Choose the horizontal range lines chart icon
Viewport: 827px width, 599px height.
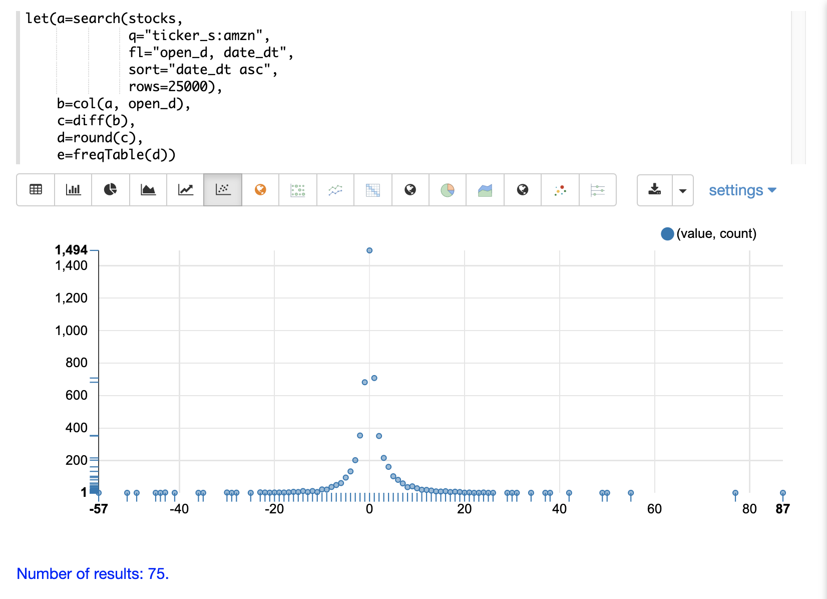(598, 190)
